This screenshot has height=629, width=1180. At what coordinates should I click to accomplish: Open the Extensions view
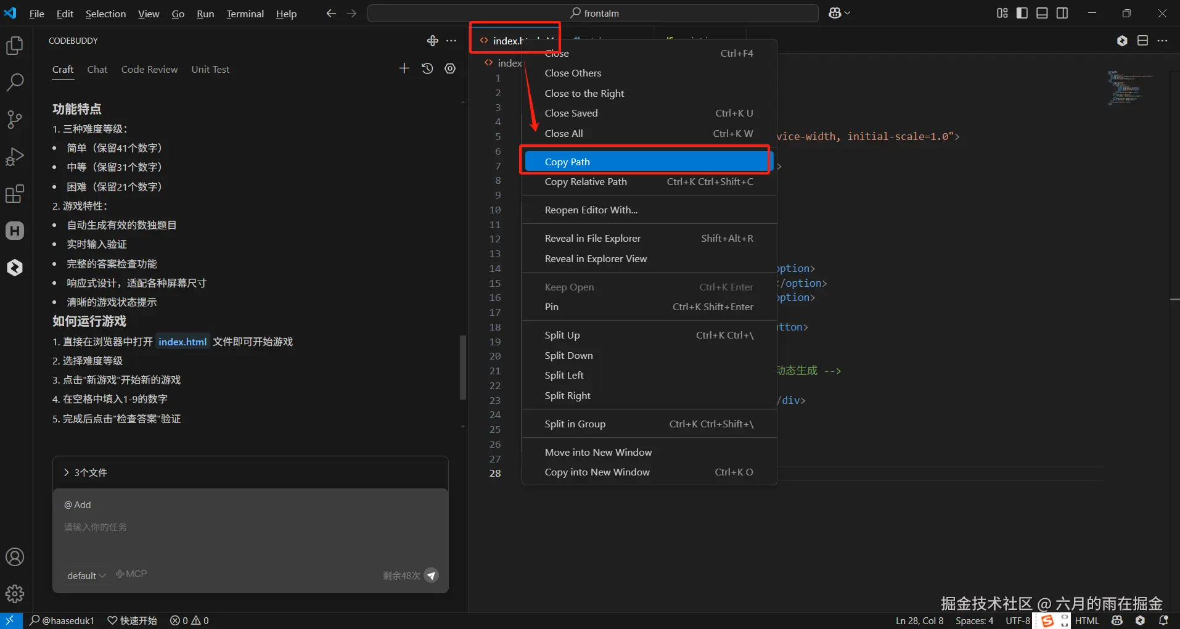pyautogui.click(x=15, y=194)
